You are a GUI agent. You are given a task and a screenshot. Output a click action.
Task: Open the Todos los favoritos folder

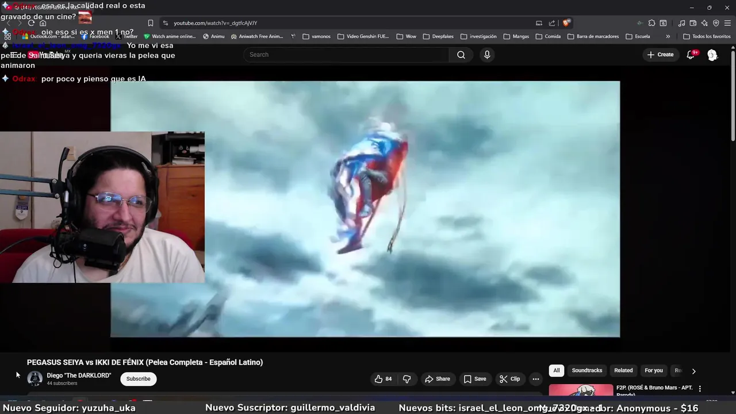[x=707, y=36]
